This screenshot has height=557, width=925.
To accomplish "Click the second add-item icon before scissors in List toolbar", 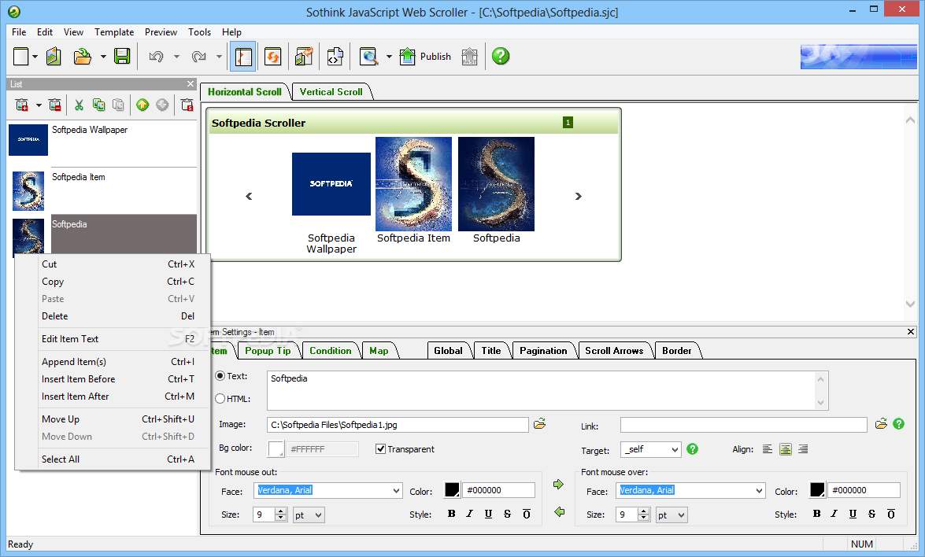I will (x=55, y=105).
